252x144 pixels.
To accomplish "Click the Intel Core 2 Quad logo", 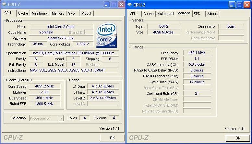I will [x=107, y=35].
